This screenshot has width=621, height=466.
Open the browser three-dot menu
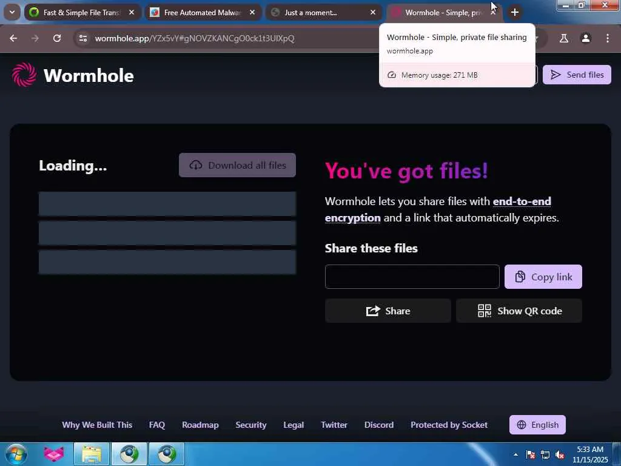[608, 38]
